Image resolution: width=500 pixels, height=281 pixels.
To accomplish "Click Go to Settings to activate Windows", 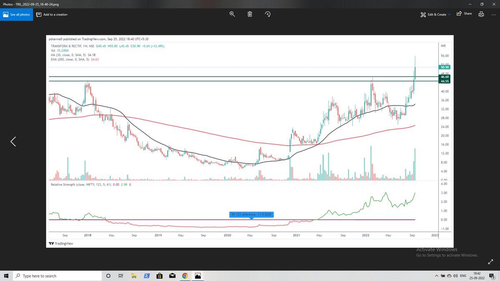I will 447,255.
